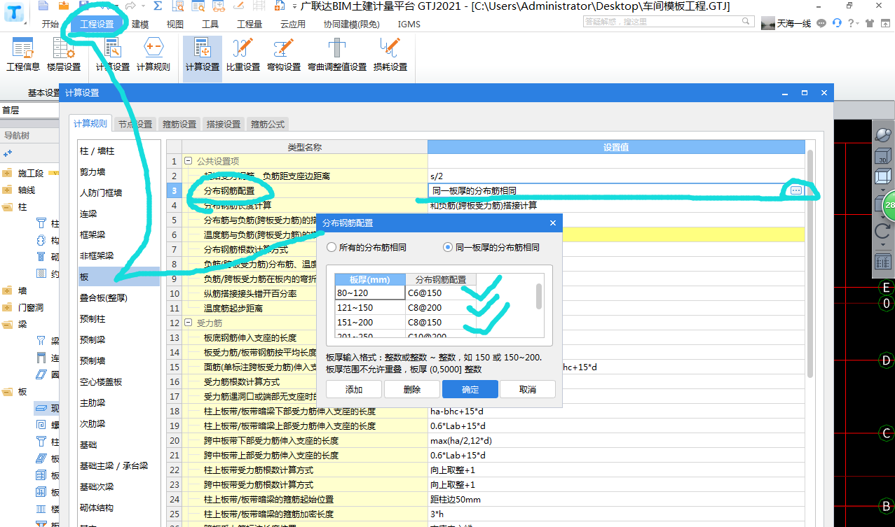Click 删除 button in 分布钢筋配置 dialog
The height and width of the screenshot is (527, 895).
(x=412, y=389)
